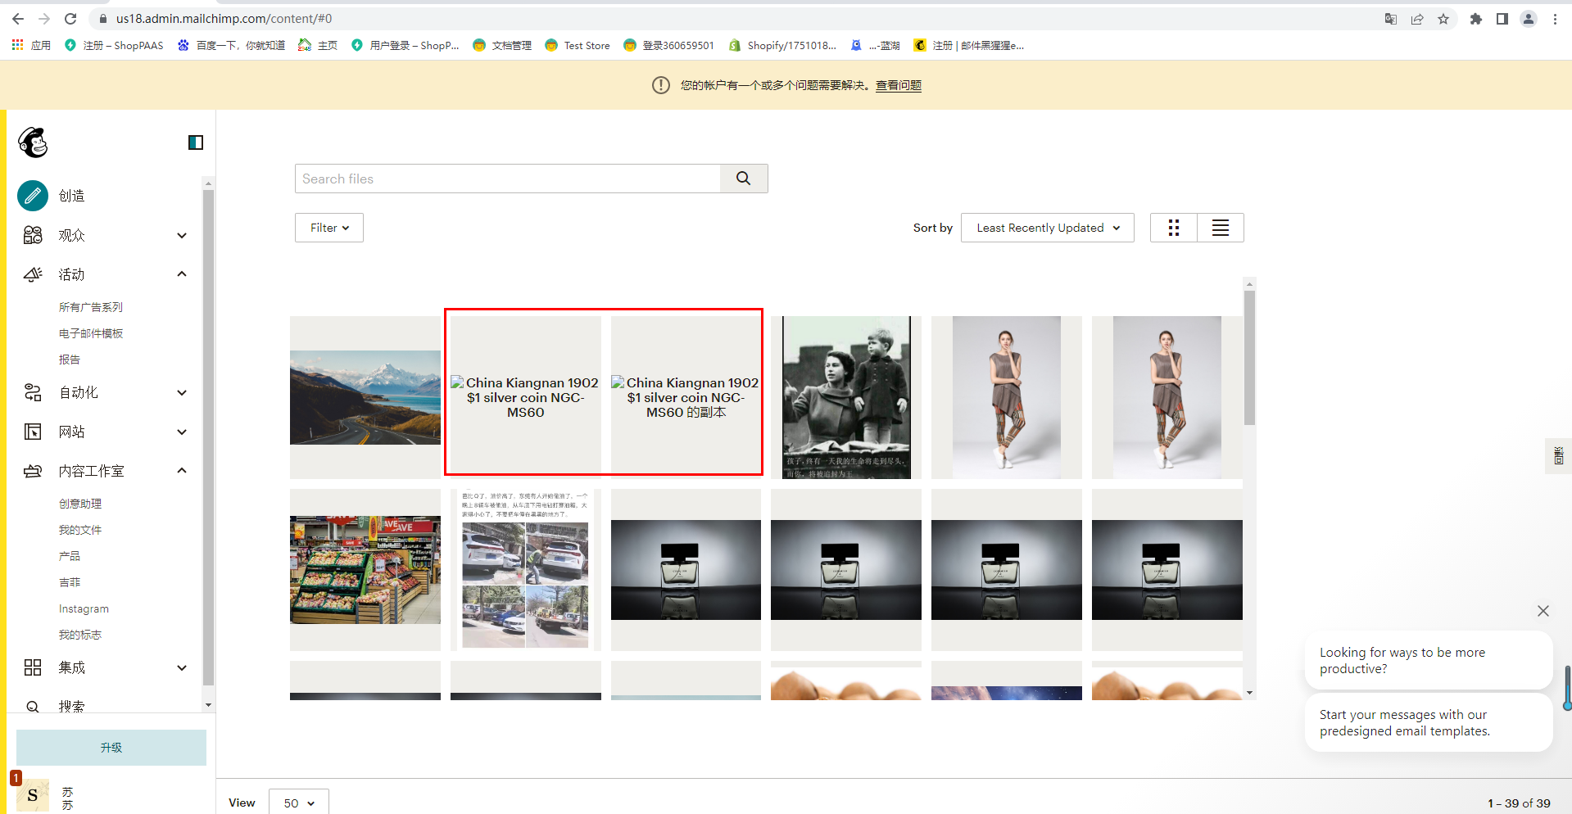The width and height of the screenshot is (1572, 814).
Task: Reload the page with browser refresh
Action: (x=70, y=19)
